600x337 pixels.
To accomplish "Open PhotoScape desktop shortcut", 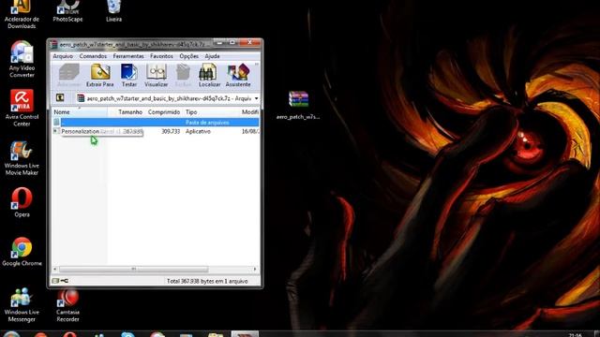I will click(67, 11).
